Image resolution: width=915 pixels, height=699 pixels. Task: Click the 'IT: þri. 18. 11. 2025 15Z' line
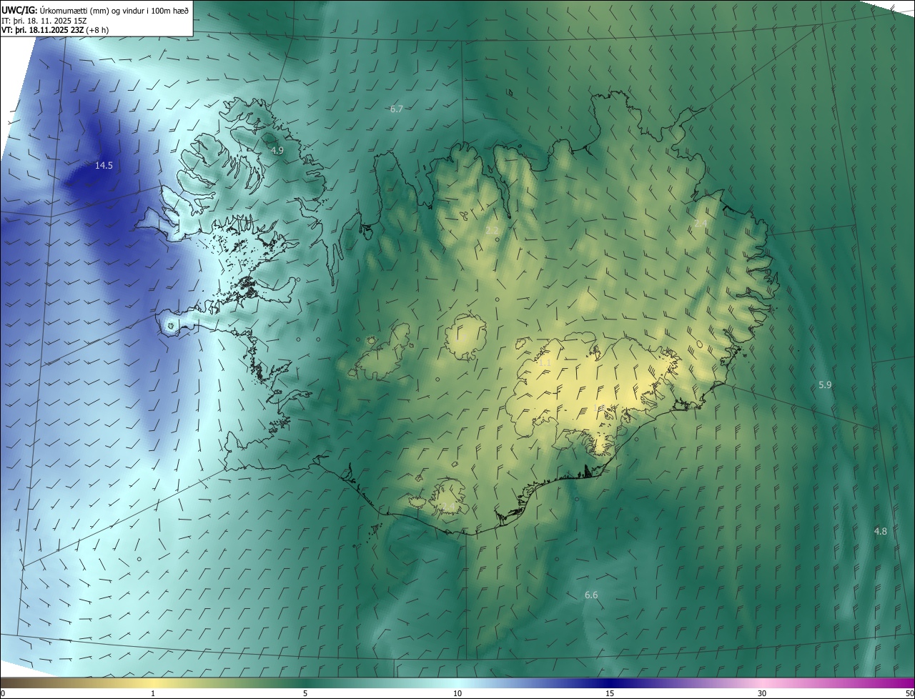click(x=44, y=20)
